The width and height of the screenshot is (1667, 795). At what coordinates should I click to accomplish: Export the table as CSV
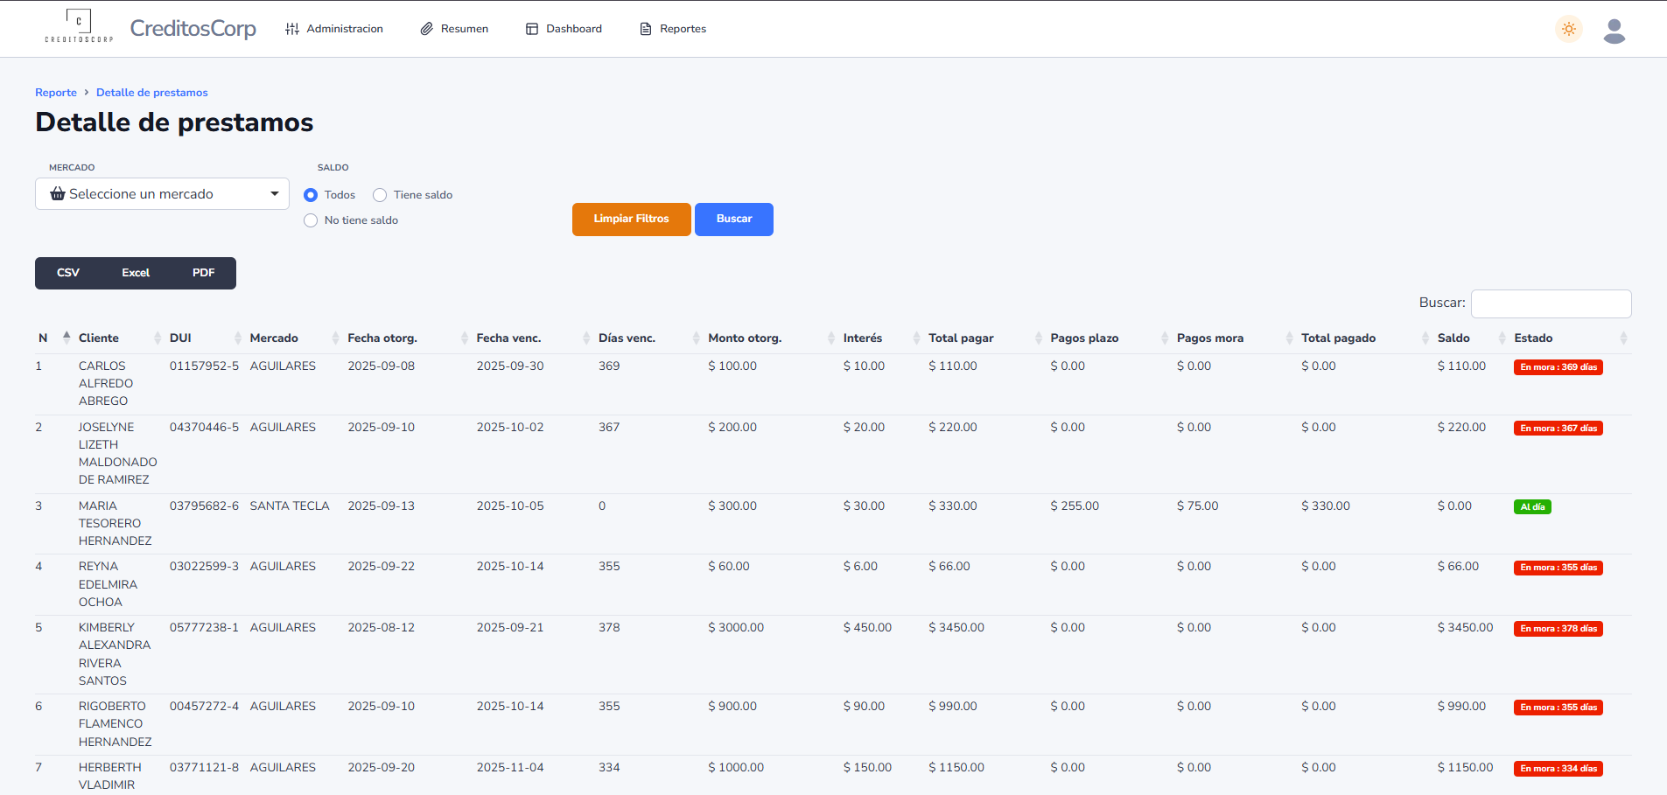[68, 273]
